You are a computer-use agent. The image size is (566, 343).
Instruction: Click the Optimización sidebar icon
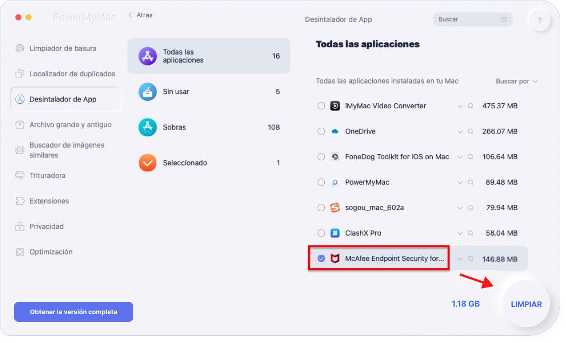coord(20,252)
